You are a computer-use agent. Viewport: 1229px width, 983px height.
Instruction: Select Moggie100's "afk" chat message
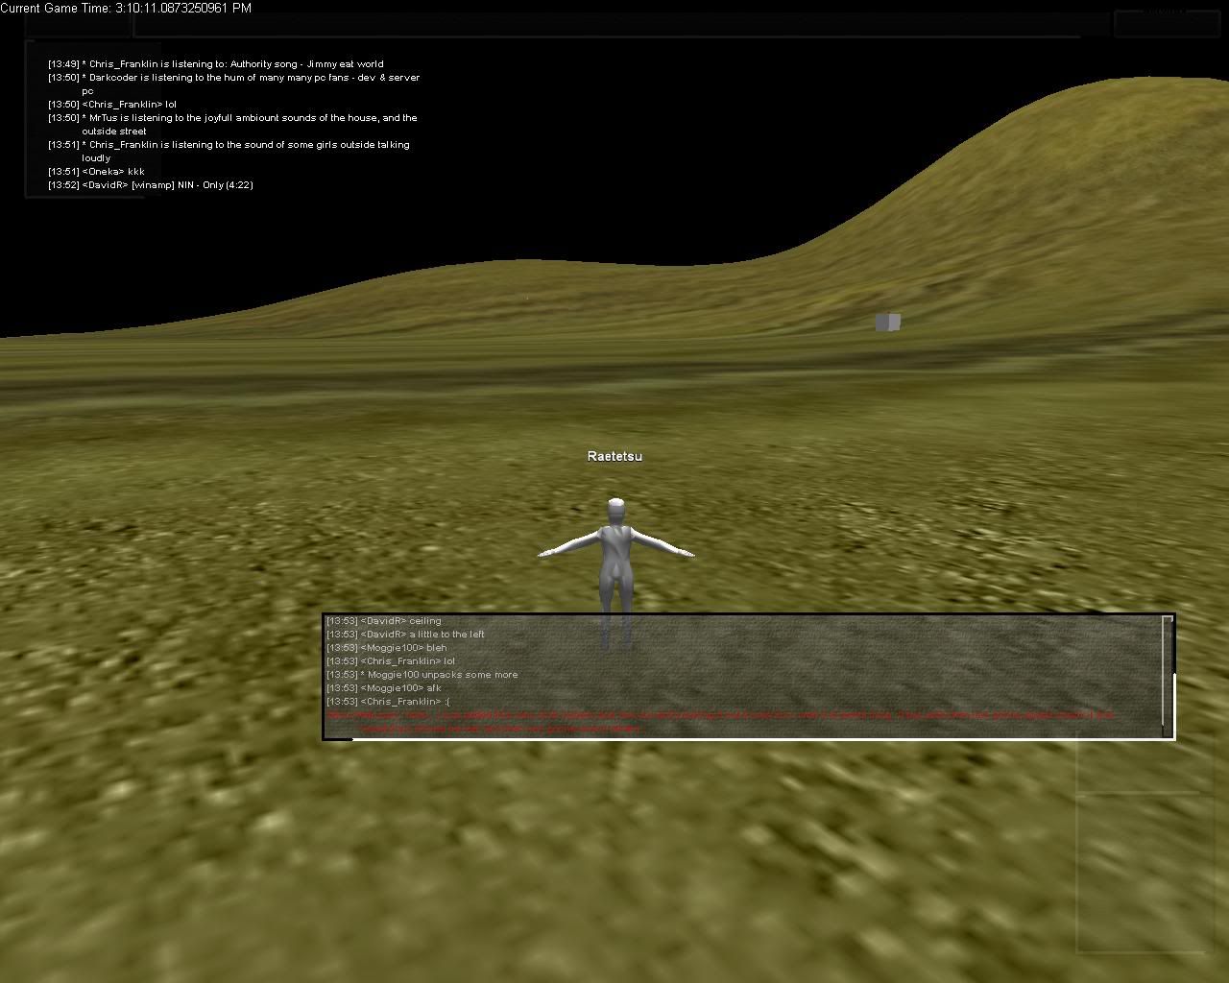tap(384, 688)
